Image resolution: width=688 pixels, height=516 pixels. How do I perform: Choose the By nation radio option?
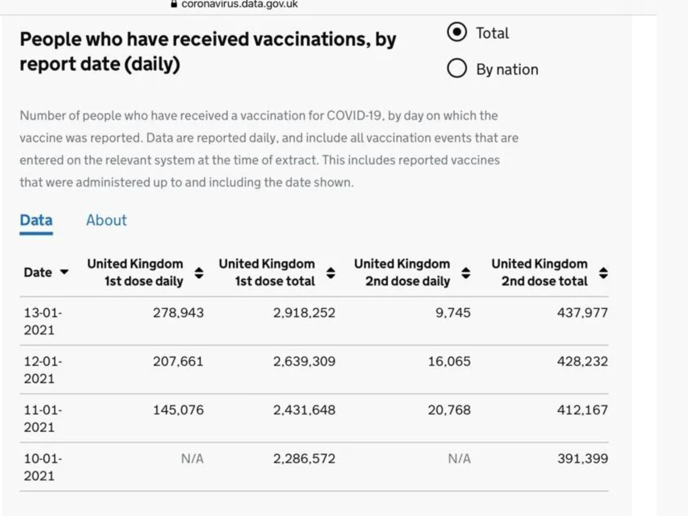[x=457, y=68]
